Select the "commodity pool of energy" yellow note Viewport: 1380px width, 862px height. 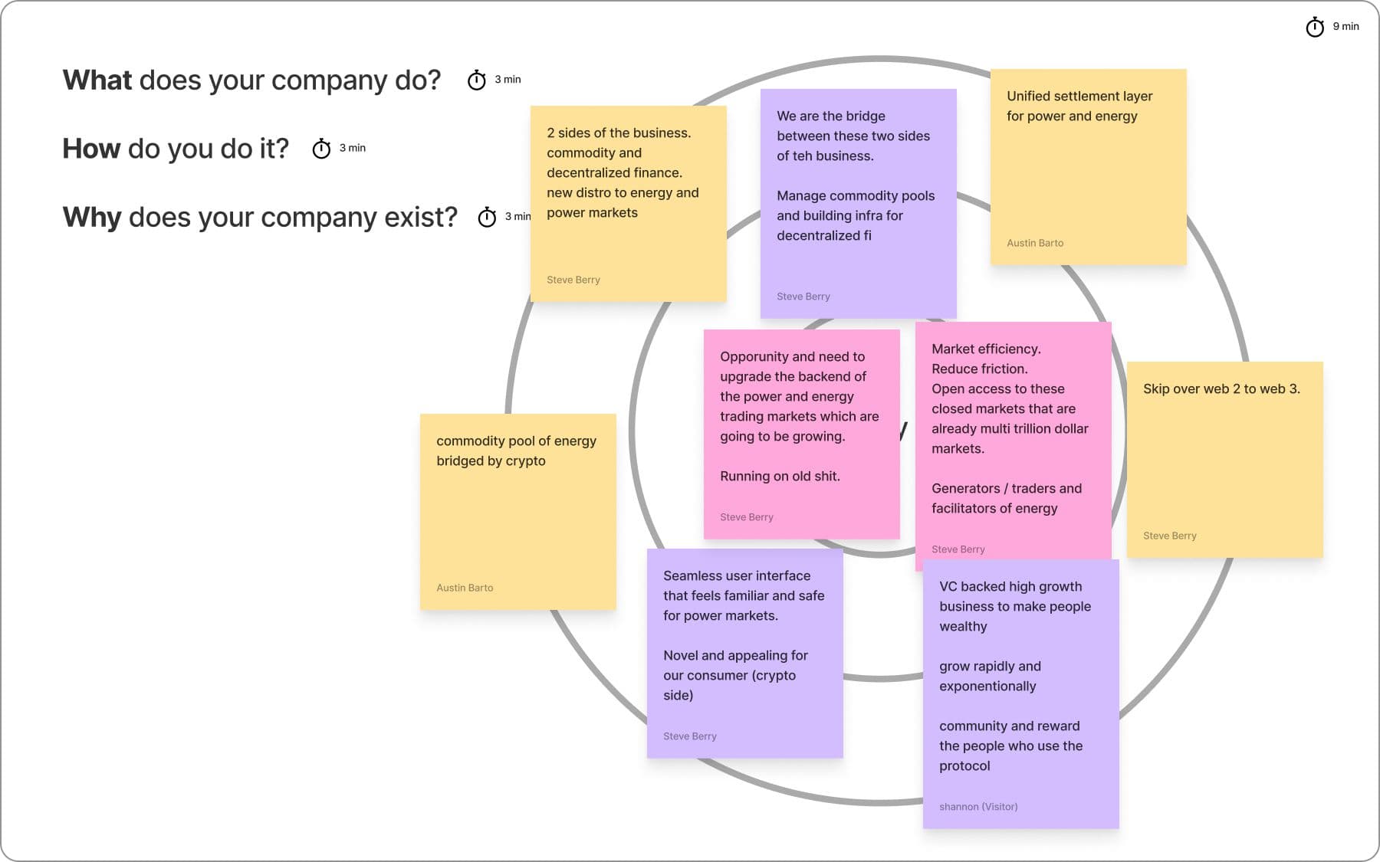click(517, 521)
